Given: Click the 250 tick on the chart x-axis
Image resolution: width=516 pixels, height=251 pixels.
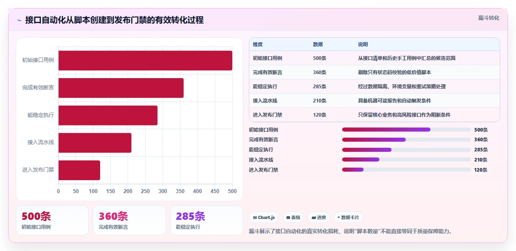Looking at the screenshot, I should coord(145,191).
